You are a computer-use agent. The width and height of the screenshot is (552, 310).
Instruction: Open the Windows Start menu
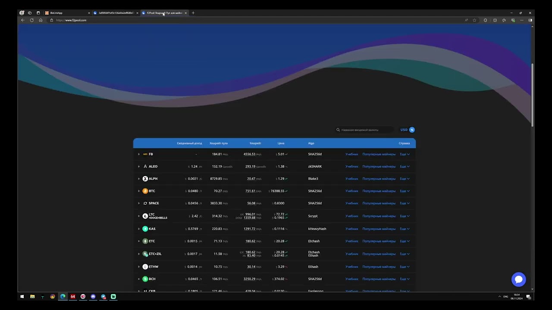(x=22, y=297)
